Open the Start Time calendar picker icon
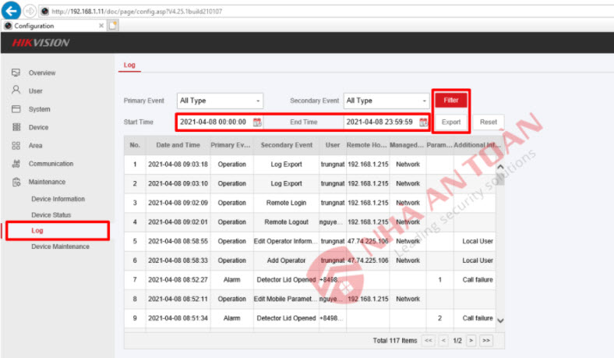 [257, 122]
